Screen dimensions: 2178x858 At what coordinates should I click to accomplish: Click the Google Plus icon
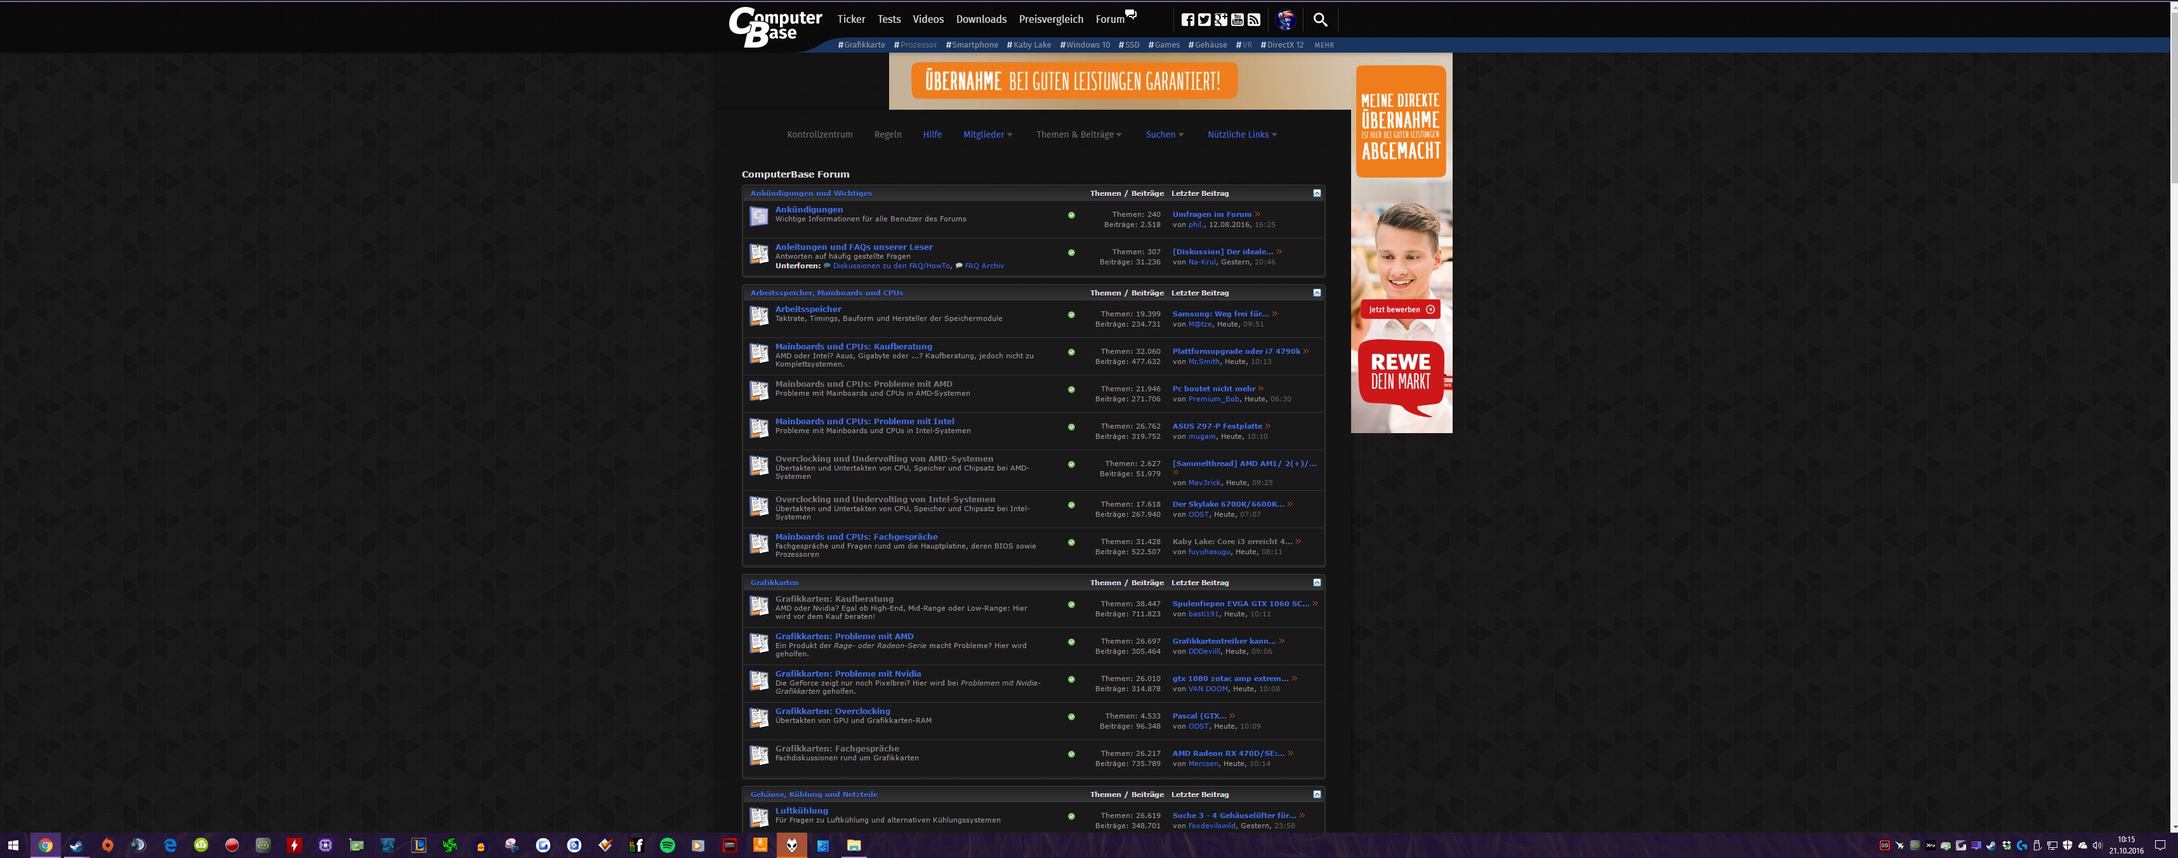tap(1221, 20)
